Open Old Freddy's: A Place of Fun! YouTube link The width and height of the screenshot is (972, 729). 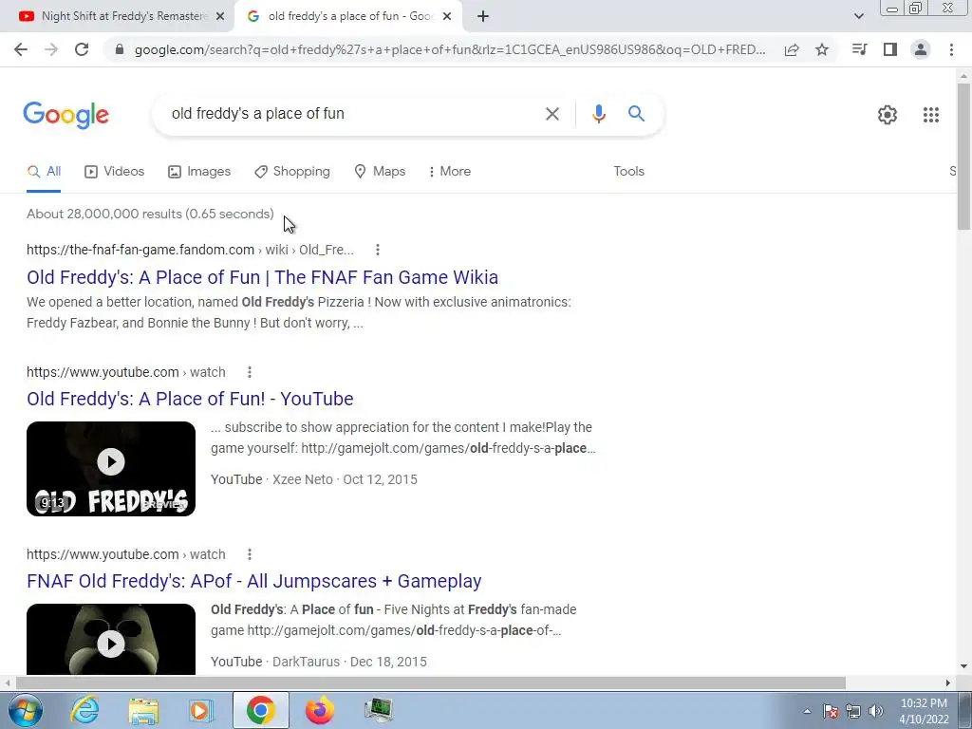(190, 399)
